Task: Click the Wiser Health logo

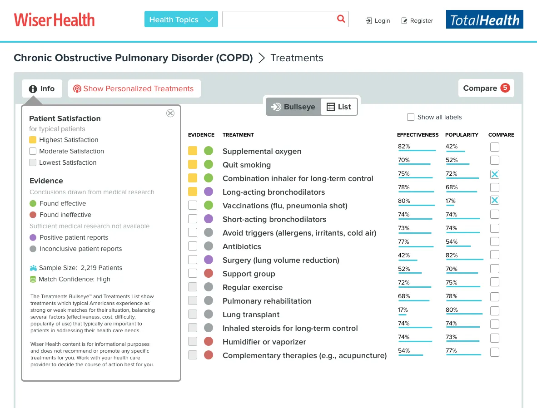Action: click(x=54, y=20)
